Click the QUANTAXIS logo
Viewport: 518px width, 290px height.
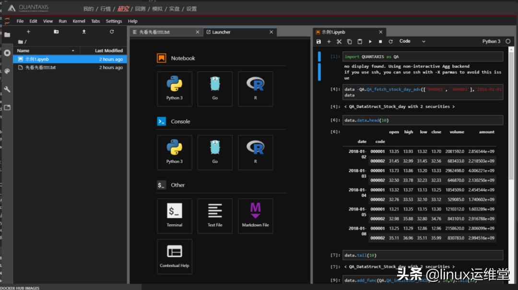pyautogui.click(x=29, y=8)
